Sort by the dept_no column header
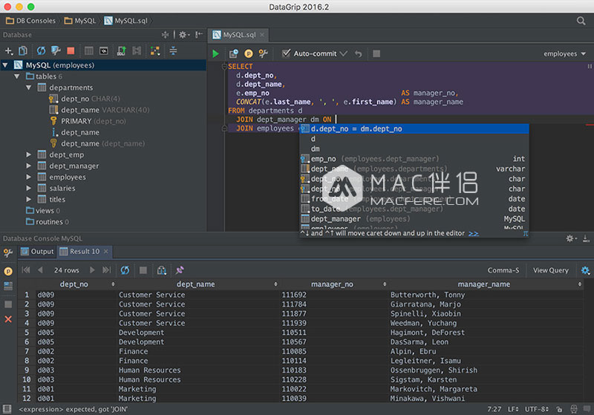Image resolution: width=594 pixels, height=415 pixels. pyautogui.click(x=74, y=284)
